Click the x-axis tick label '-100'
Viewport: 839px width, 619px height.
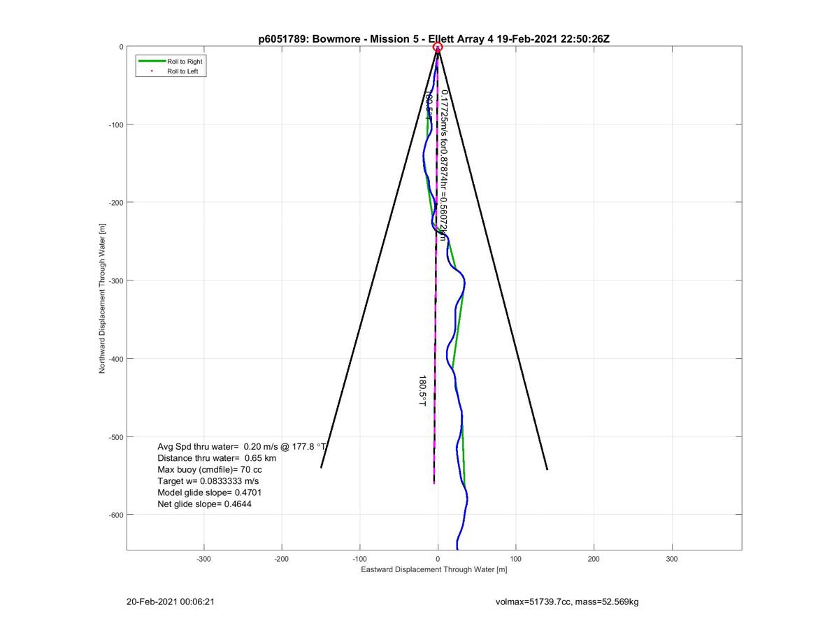[x=360, y=560]
